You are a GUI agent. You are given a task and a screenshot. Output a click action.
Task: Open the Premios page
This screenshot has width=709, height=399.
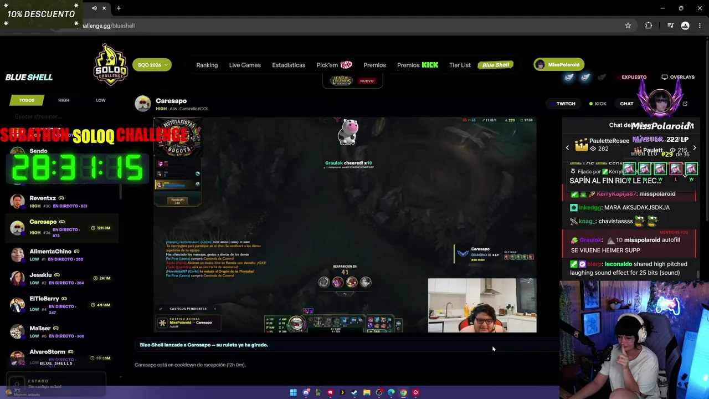[x=374, y=65]
